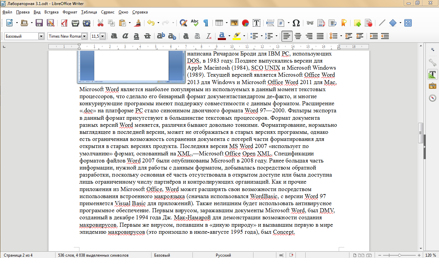The image size is (439, 258).
Task: Insert special character Omega
Action: pos(296,23)
